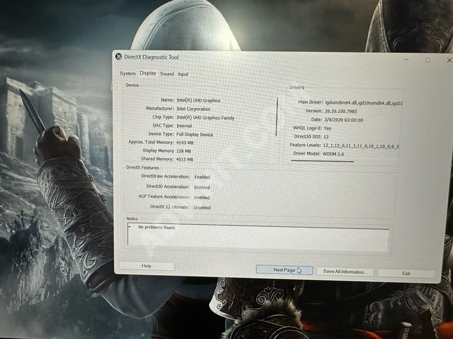Go to the Input tab

(183, 74)
